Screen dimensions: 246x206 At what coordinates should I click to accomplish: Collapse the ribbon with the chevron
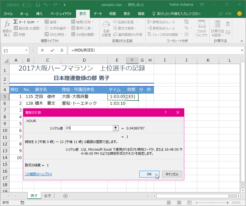[242, 41]
